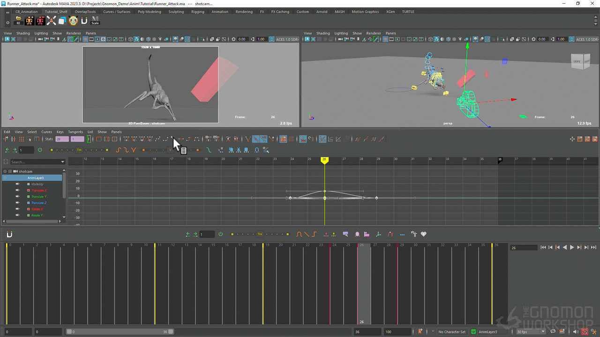Open the Tangents menu in Graph Editor

click(75, 132)
